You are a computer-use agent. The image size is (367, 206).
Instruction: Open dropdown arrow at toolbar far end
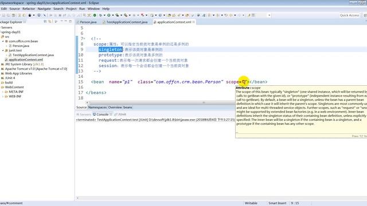pyautogui.click(x=269, y=15)
